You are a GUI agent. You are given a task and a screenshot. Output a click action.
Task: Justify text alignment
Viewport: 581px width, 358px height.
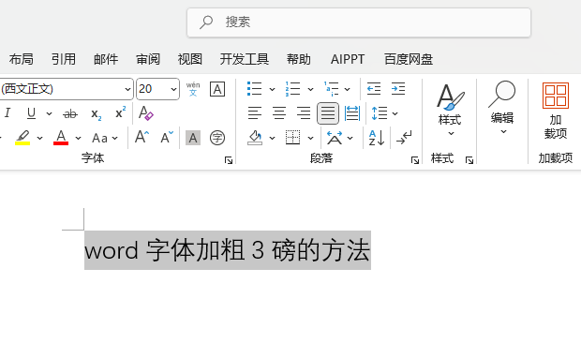[x=328, y=113]
